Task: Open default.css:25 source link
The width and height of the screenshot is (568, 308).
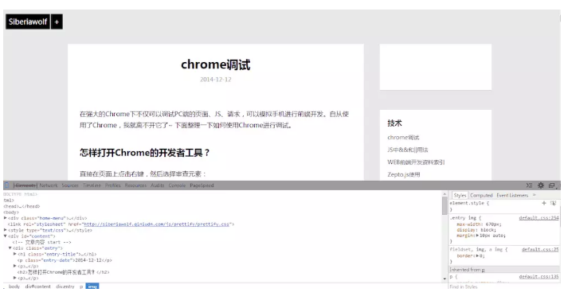Action: tap(540, 249)
